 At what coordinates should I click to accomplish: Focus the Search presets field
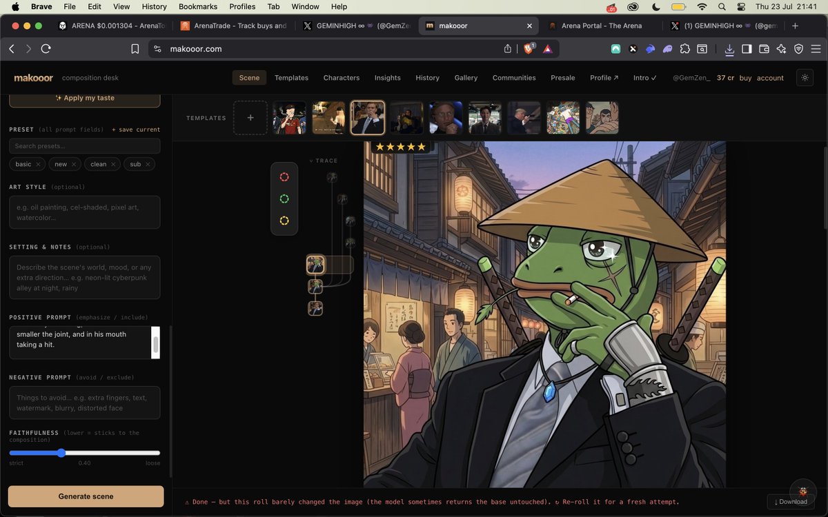tap(85, 146)
